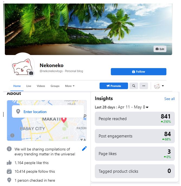Click the red map location pin

[64, 120]
